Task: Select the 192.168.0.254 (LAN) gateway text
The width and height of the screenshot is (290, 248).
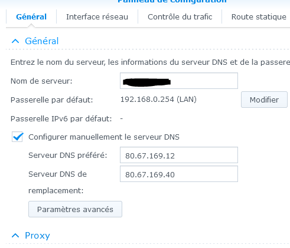Action: click(x=158, y=100)
